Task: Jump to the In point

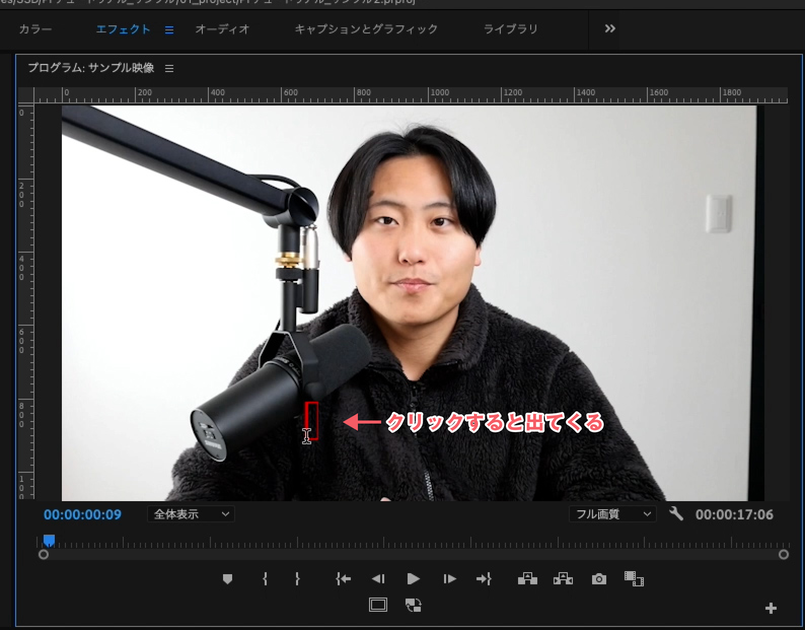Action: 343,579
